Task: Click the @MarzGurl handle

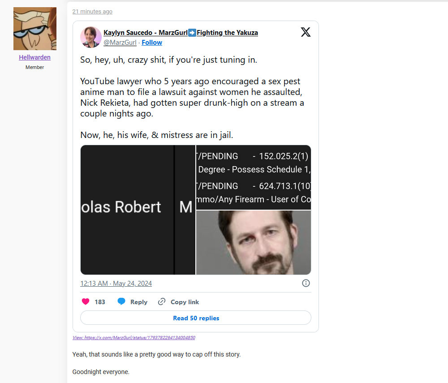Action: [x=120, y=42]
